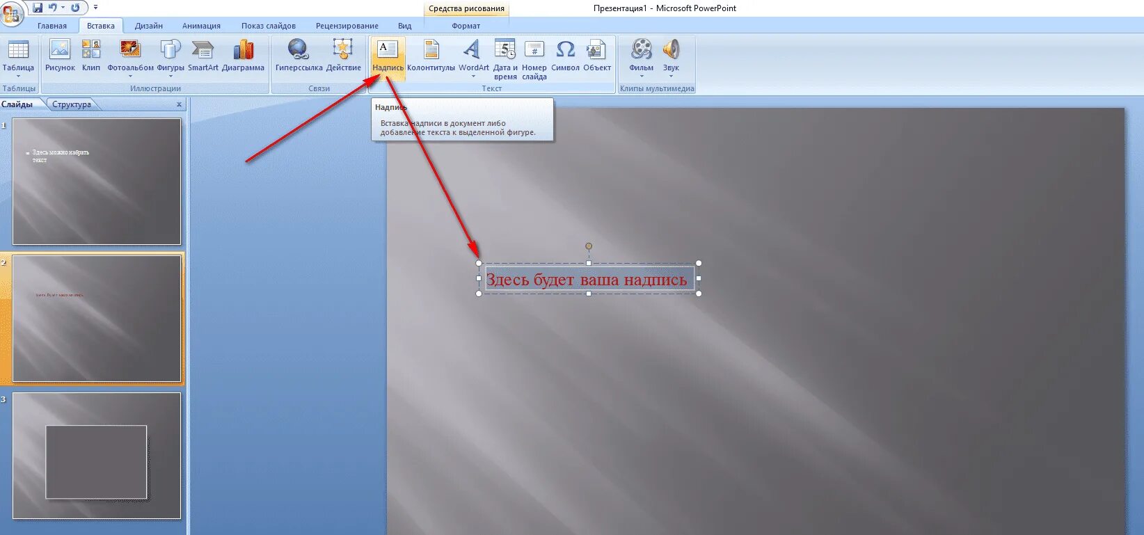Screen dimensions: 1144x535
Task: Redo action in quick access toolbar
Action: click(x=75, y=8)
